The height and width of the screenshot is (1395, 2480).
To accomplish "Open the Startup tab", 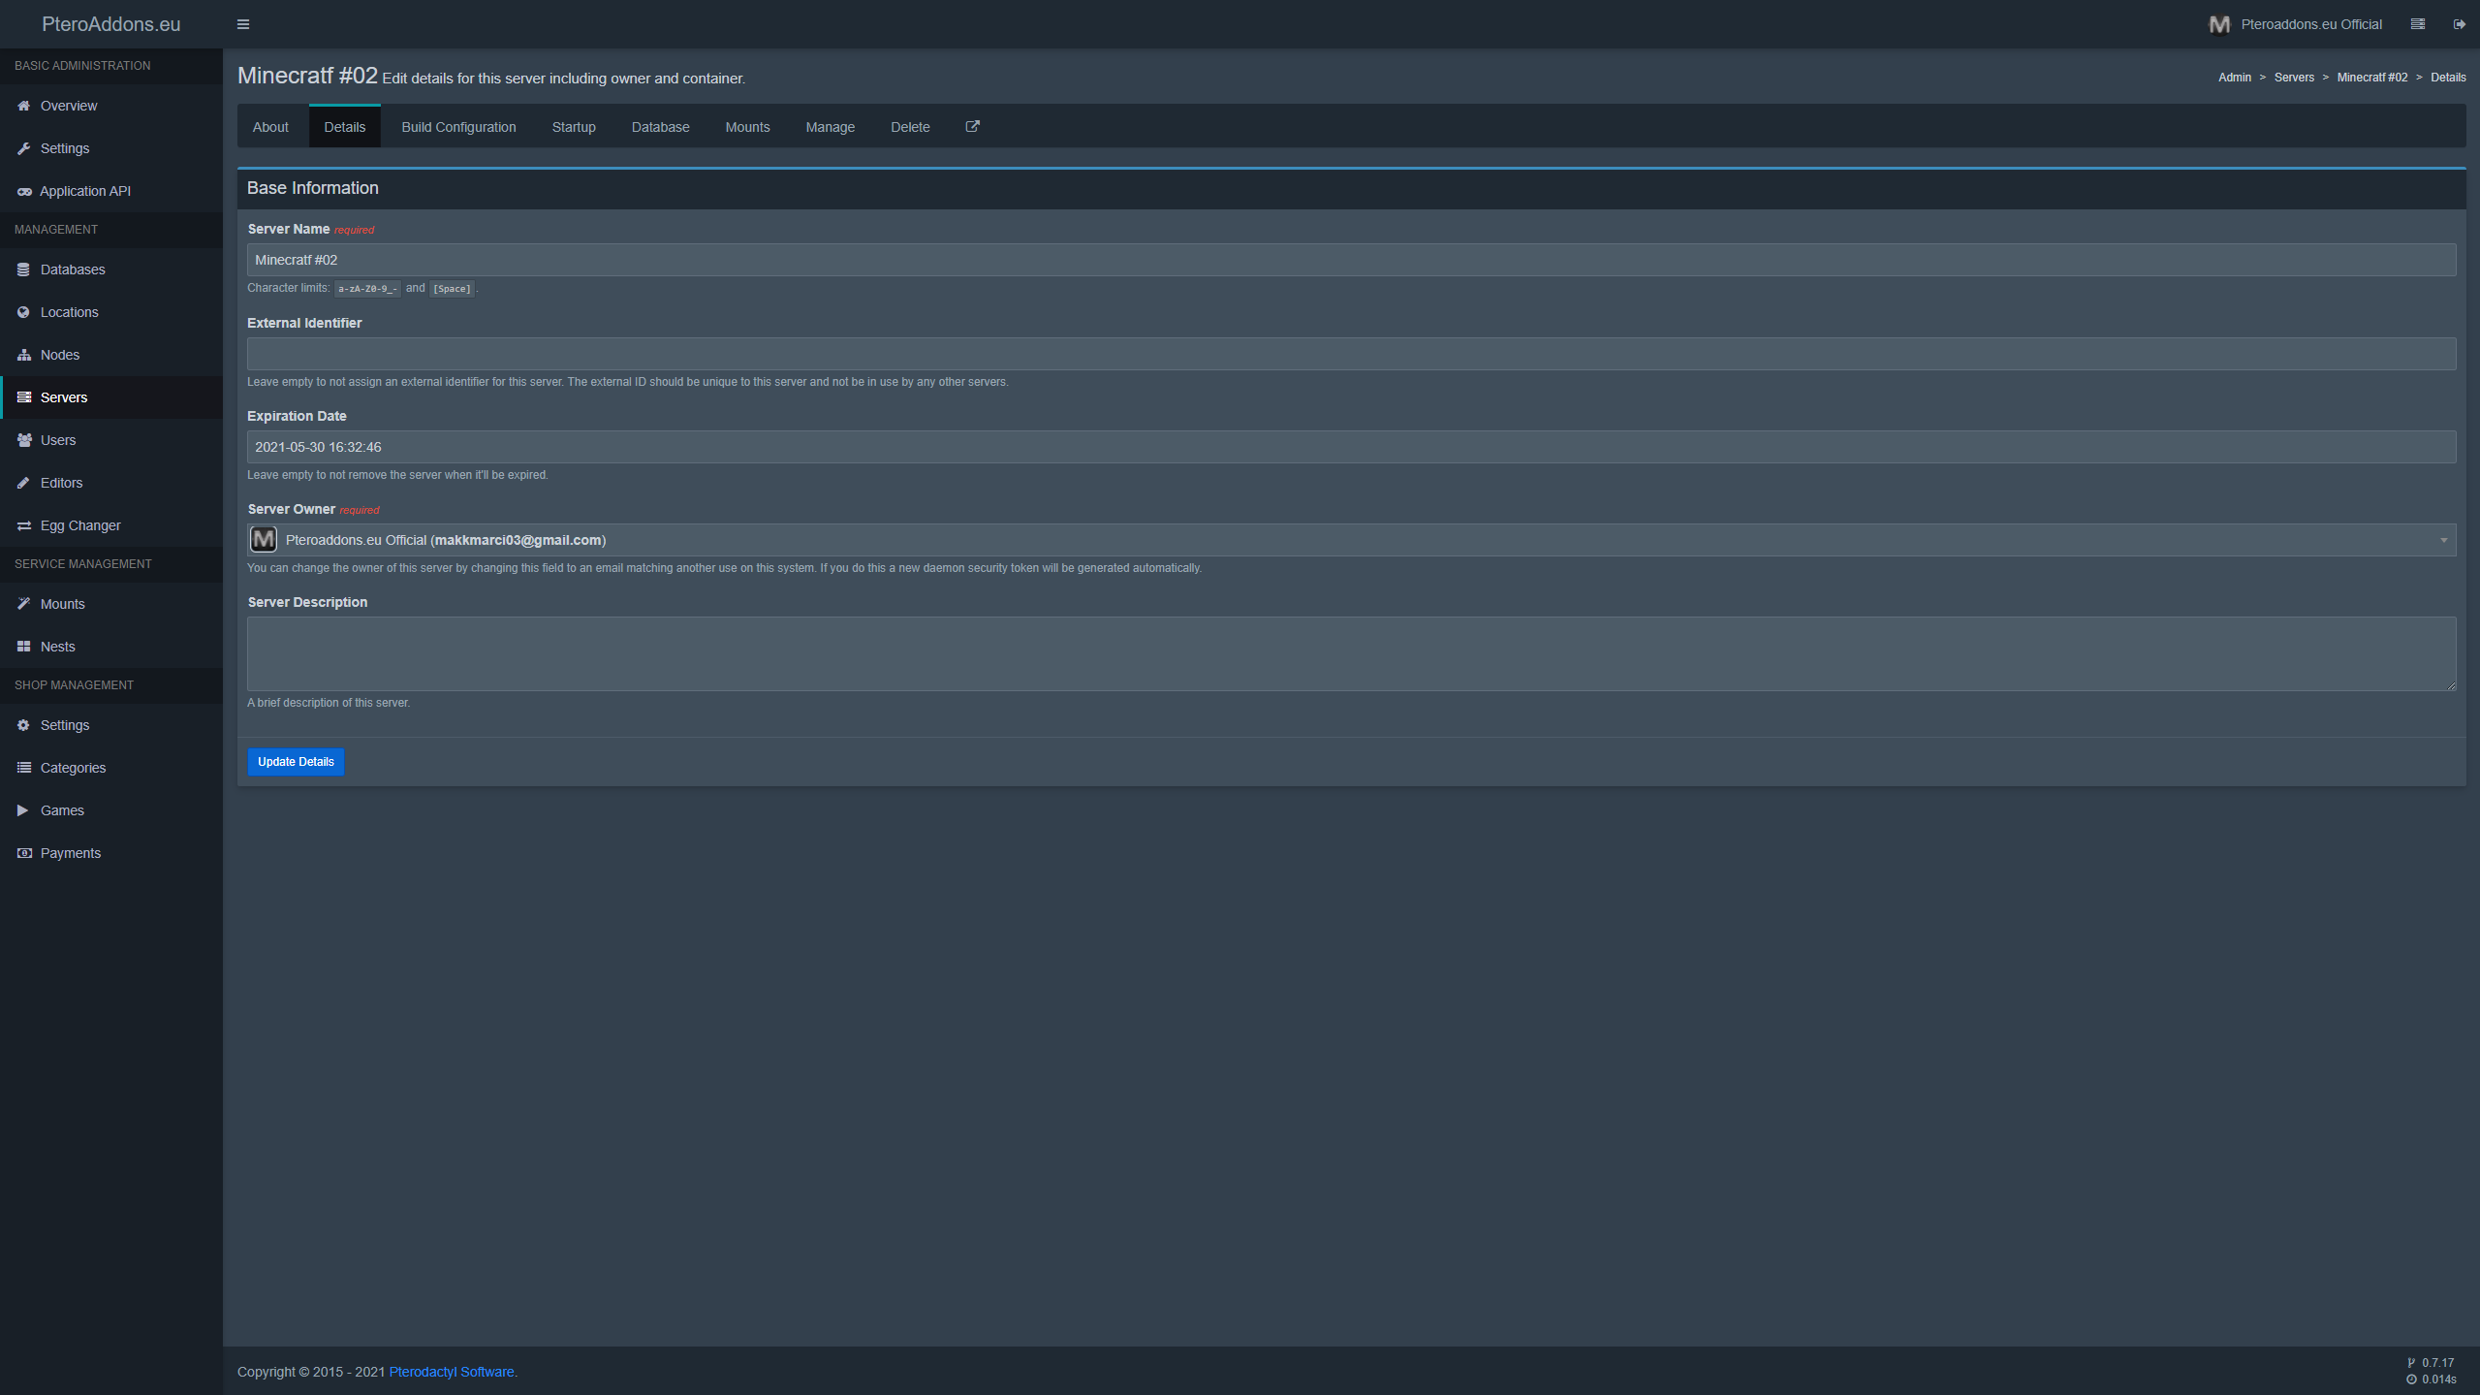I will tap(573, 127).
